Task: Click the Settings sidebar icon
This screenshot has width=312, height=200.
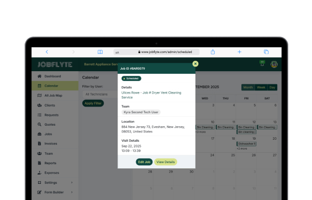Action: [x=40, y=182]
